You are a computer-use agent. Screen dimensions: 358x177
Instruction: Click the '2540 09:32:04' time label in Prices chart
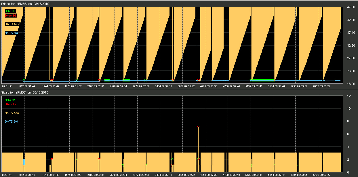pyautogui.click(x=118, y=86)
